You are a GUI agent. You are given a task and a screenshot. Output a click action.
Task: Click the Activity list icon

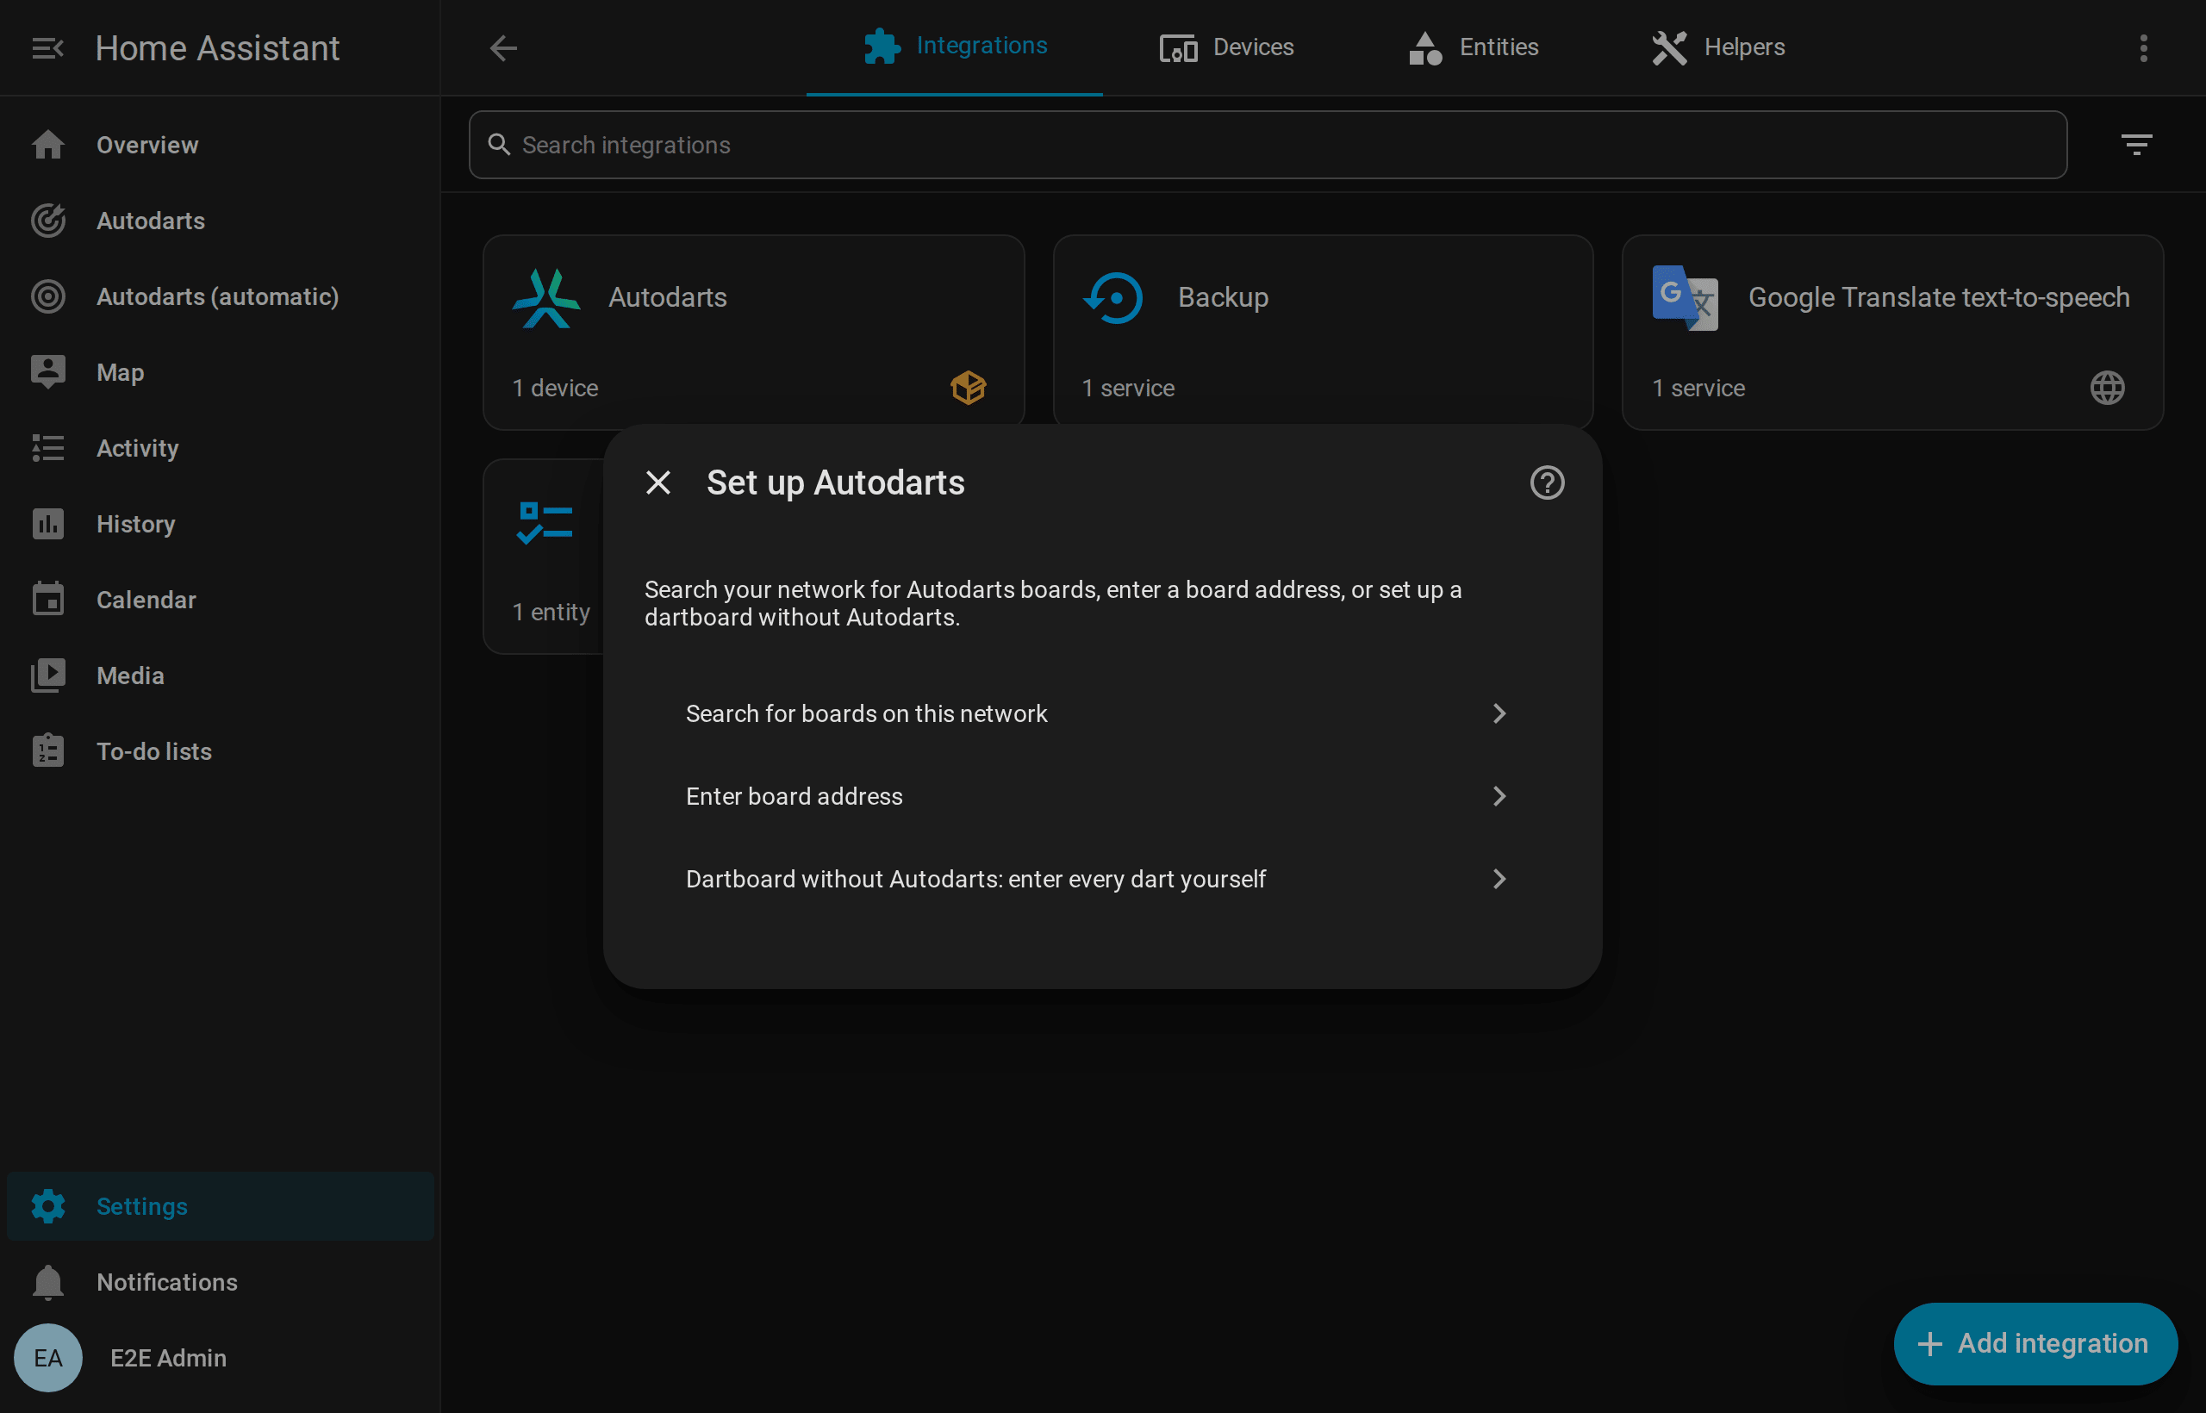(x=47, y=448)
